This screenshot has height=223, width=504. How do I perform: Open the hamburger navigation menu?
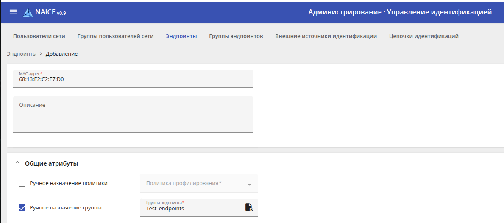click(x=13, y=12)
